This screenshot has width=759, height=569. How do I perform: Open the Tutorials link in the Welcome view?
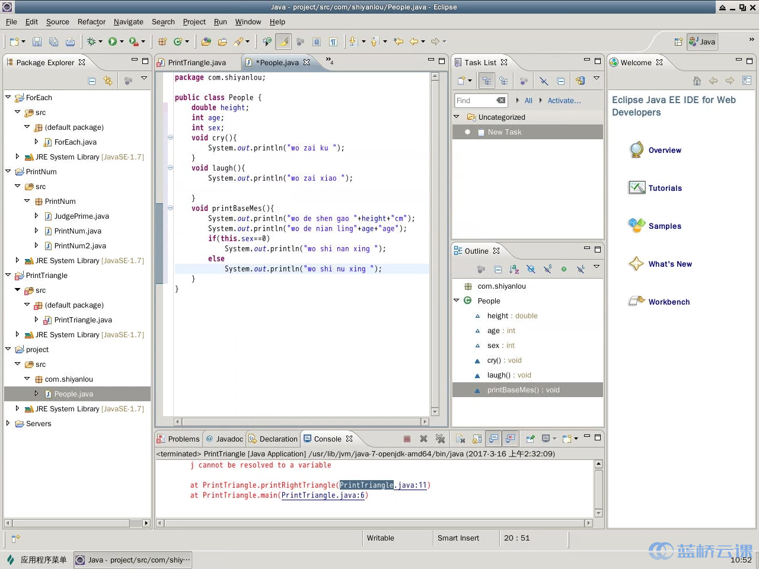click(665, 188)
